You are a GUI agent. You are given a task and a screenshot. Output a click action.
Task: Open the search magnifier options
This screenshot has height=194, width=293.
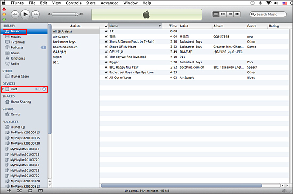[x=253, y=14]
